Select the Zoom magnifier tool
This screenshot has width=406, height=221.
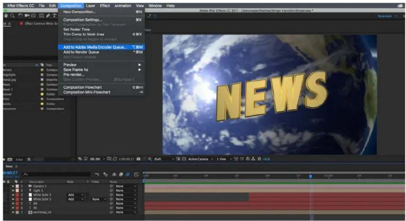click(12, 16)
